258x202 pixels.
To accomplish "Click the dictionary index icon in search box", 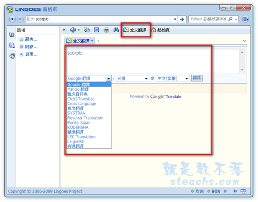I will pos(30,19).
